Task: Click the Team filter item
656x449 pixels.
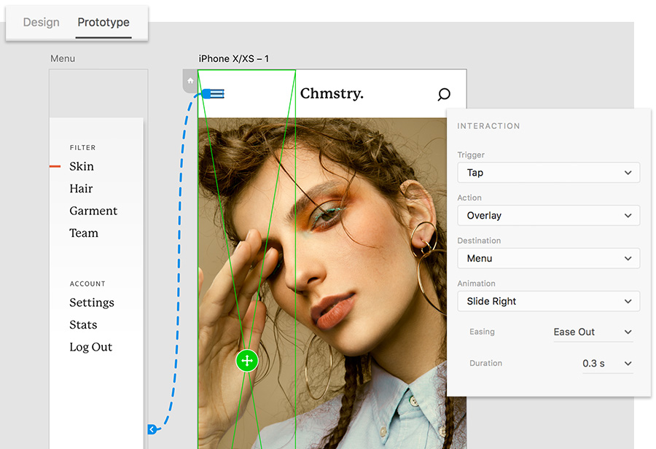Action: click(x=84, y=233)
